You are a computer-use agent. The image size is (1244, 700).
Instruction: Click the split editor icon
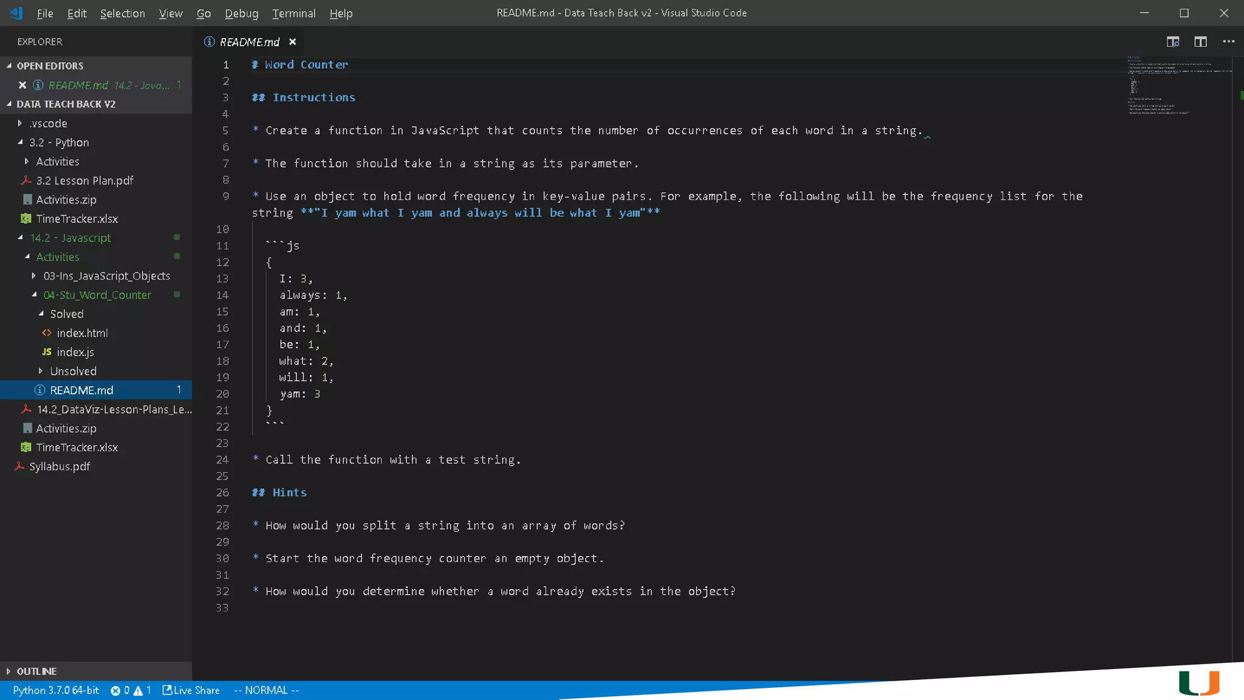(1200, 42)
